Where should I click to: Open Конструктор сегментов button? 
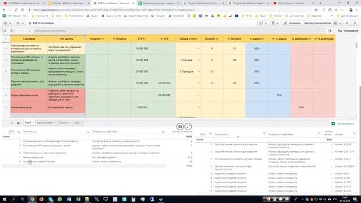pyautogui.click(x=318, y=23)
